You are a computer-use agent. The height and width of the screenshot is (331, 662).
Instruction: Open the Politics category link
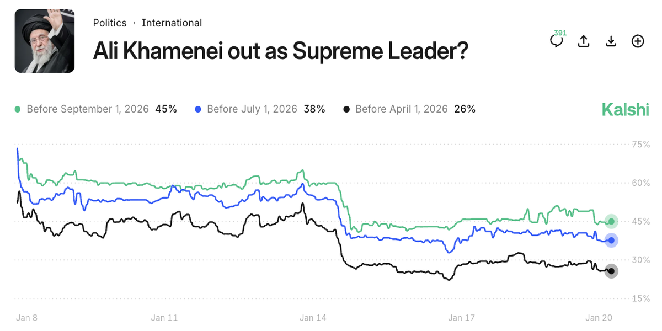coord(110,23)
